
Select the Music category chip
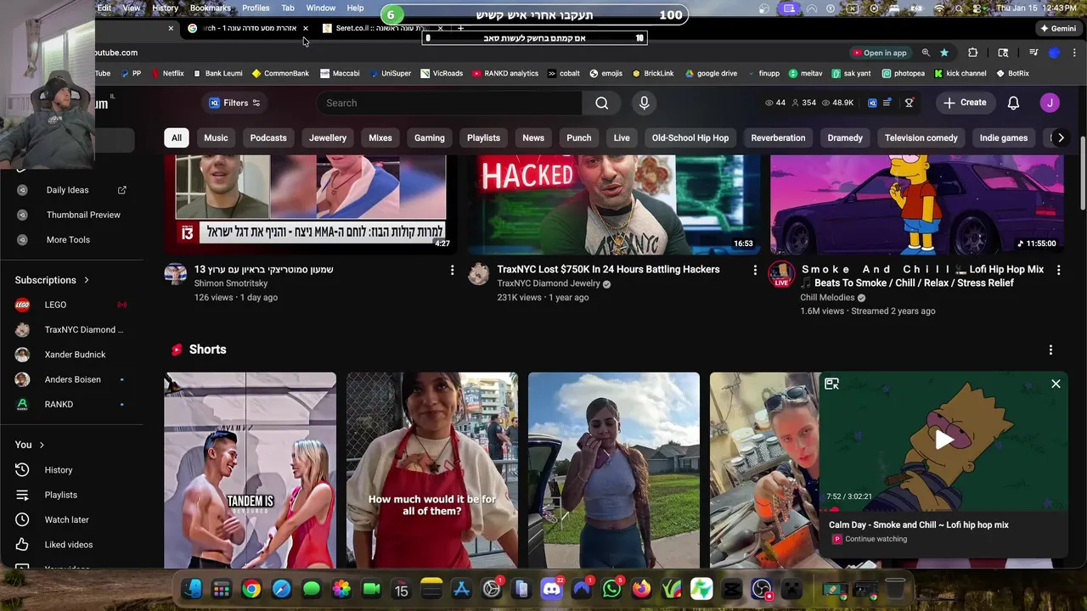[216, 137]
